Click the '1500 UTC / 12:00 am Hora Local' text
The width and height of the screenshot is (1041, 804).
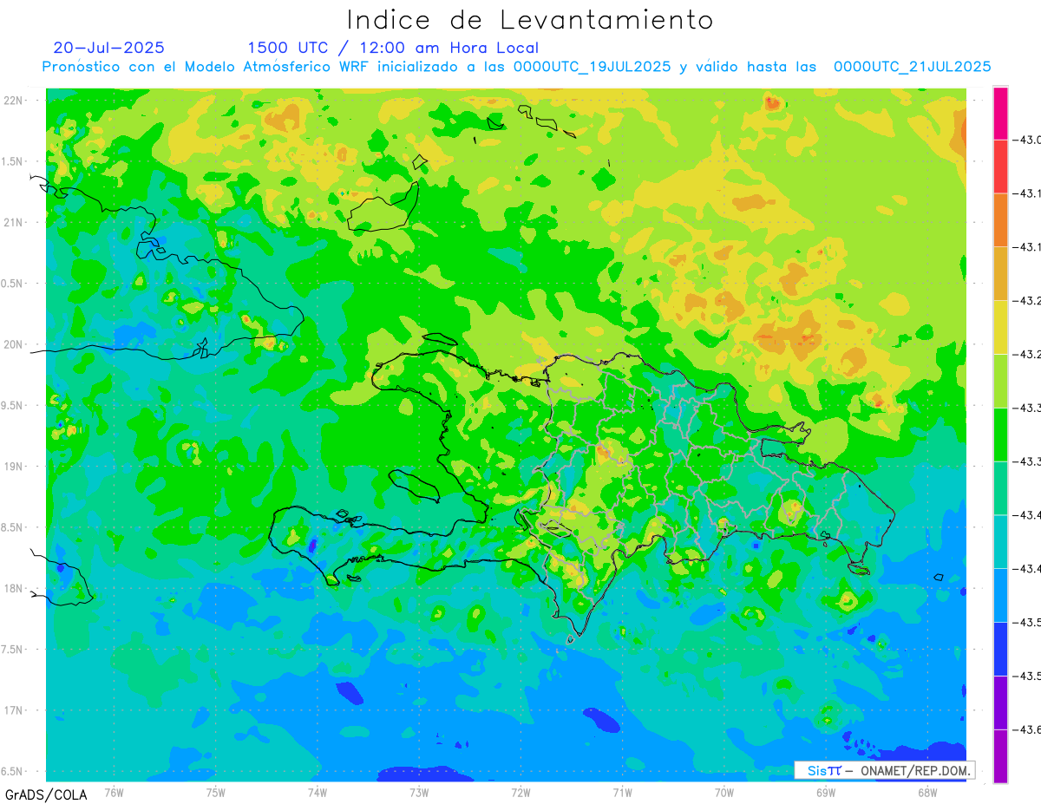tap(393, 48)
